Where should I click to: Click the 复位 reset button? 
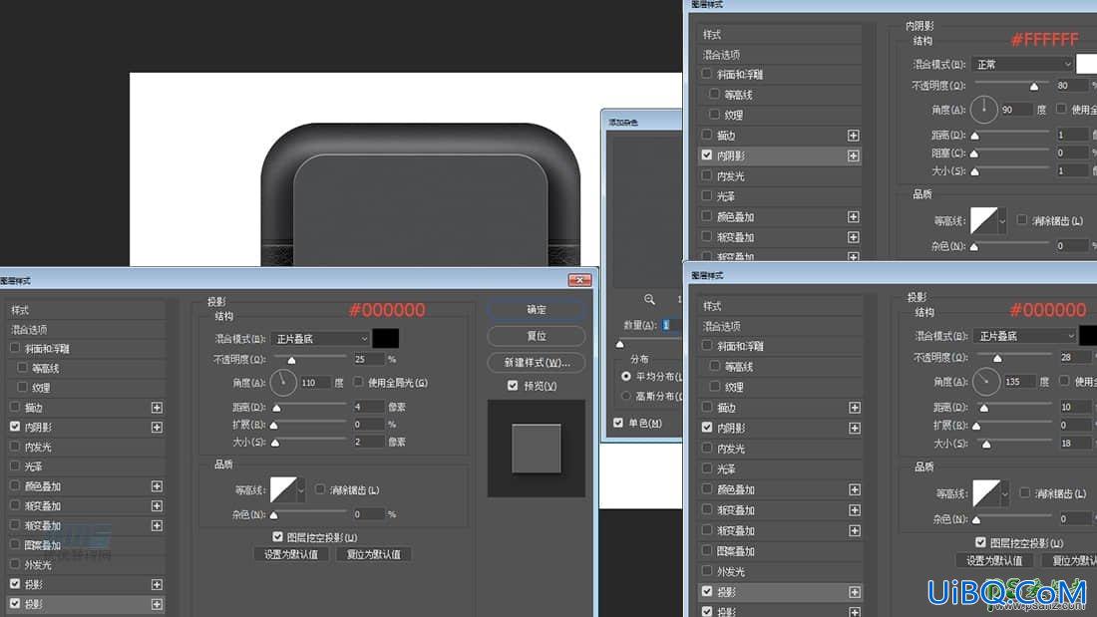click(x=537, y=336)
